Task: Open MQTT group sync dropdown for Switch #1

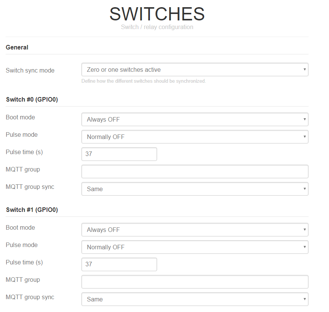Action: click(x=195, y=299)
